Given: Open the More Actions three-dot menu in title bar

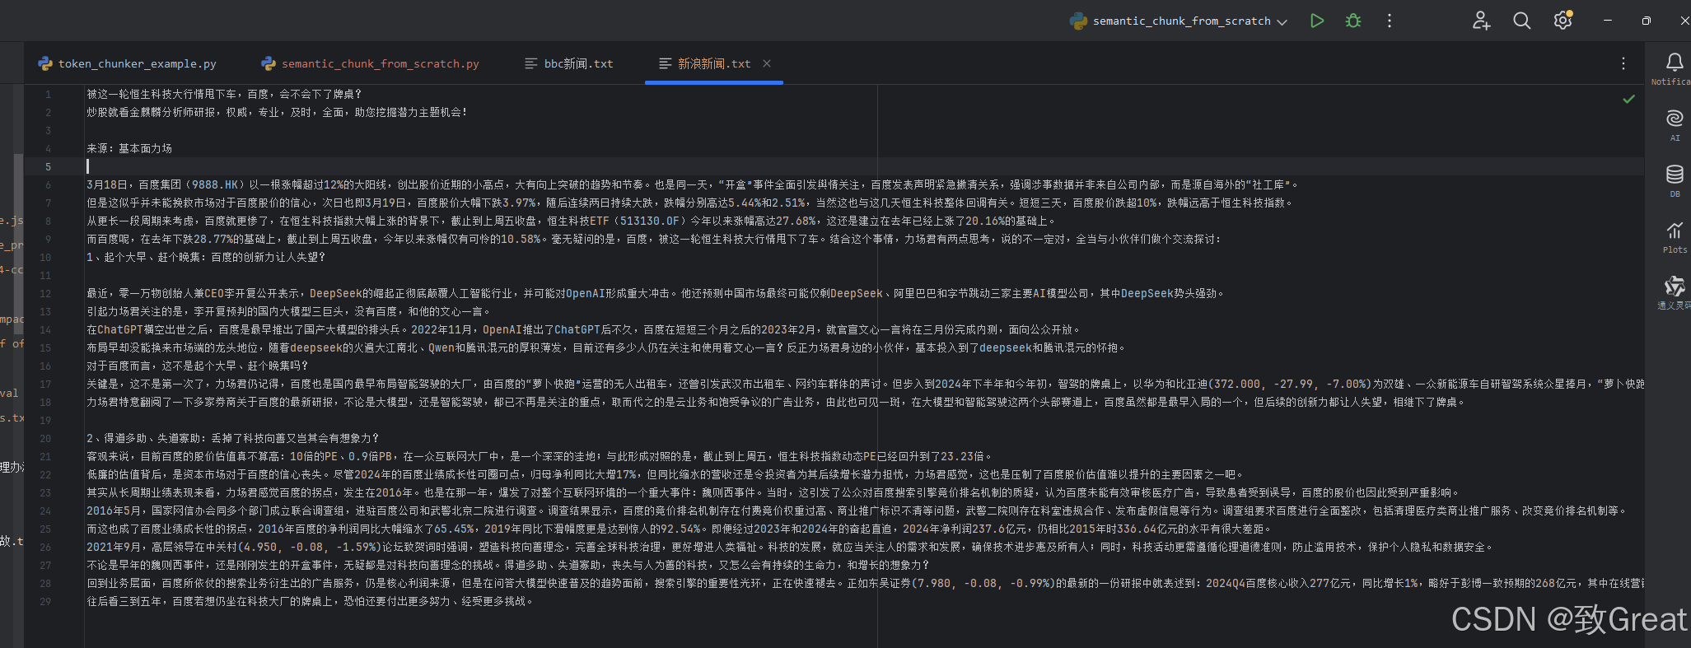Looking at the screenshot, I should 1390,21.
